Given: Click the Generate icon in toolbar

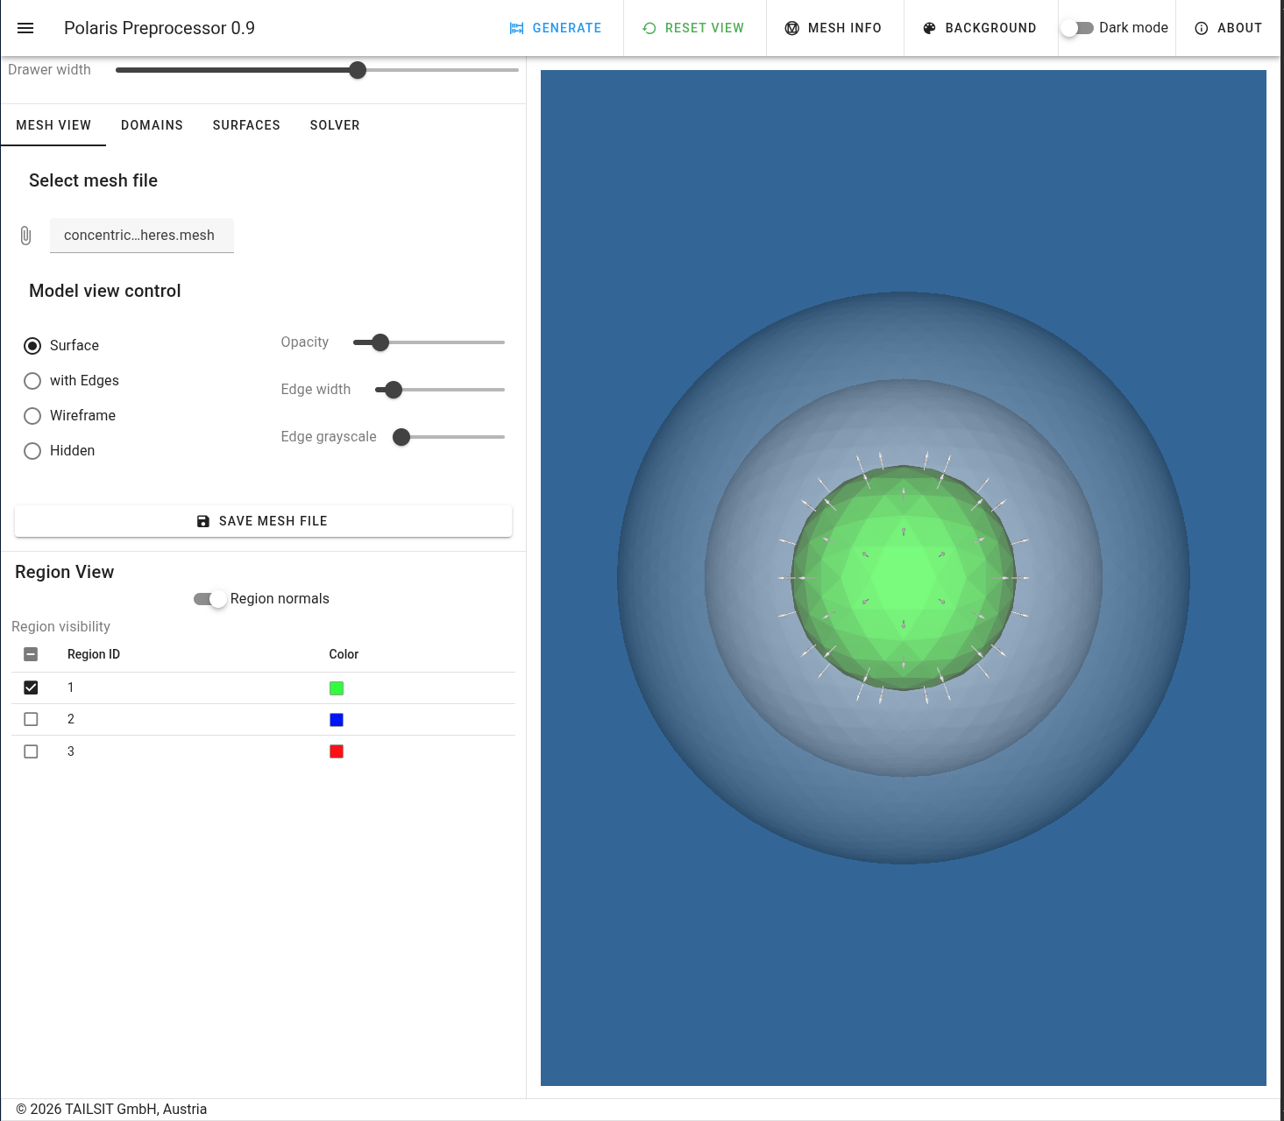Looking at the screenshot, I should pos(517,28).
